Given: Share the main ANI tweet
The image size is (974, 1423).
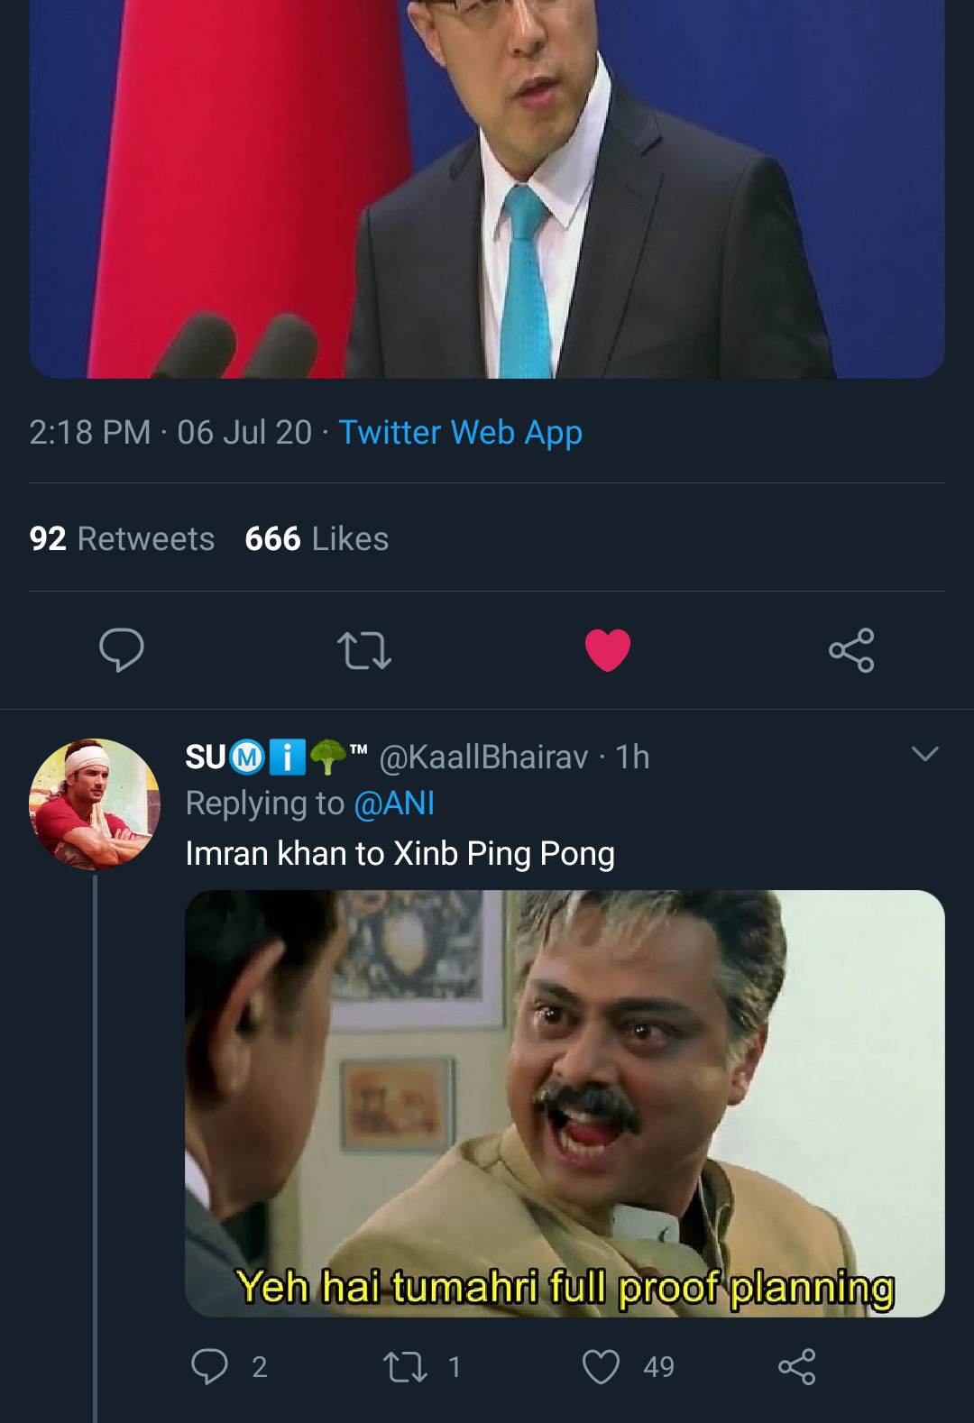Looking at the screenshot, I should tap(851, 649).
